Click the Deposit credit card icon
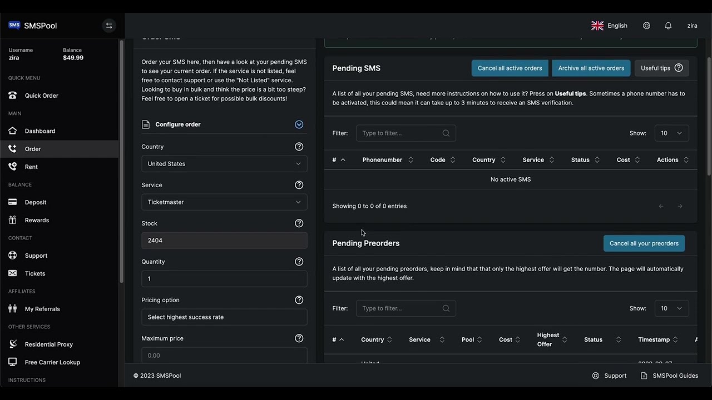 click(x=13, y=202)
